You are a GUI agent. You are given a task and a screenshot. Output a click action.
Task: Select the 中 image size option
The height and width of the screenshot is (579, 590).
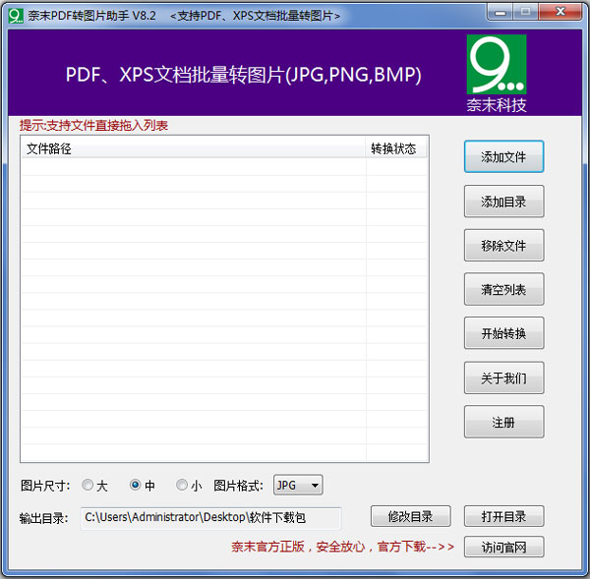click(x=137, y=485)
